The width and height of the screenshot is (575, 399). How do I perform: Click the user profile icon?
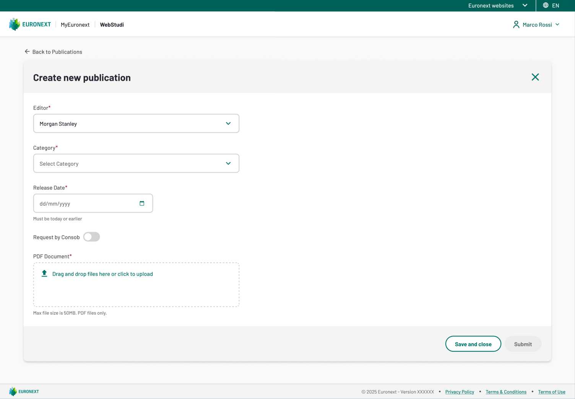(516, 24)
